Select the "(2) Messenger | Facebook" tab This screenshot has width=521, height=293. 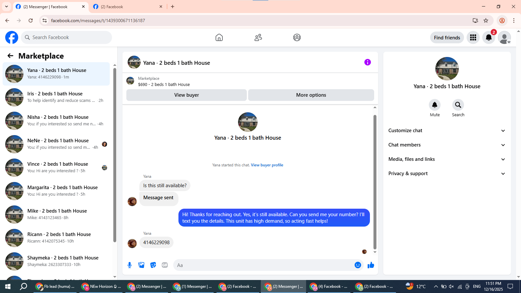click(50, 7)
